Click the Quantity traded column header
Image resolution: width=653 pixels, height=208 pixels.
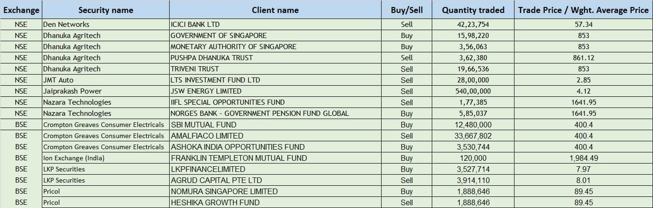[473, 10]
